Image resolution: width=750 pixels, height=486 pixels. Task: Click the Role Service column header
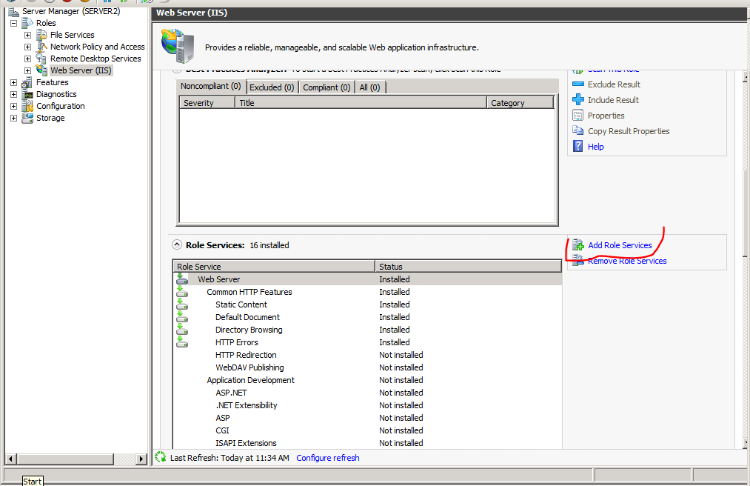(x=274, y=266)
